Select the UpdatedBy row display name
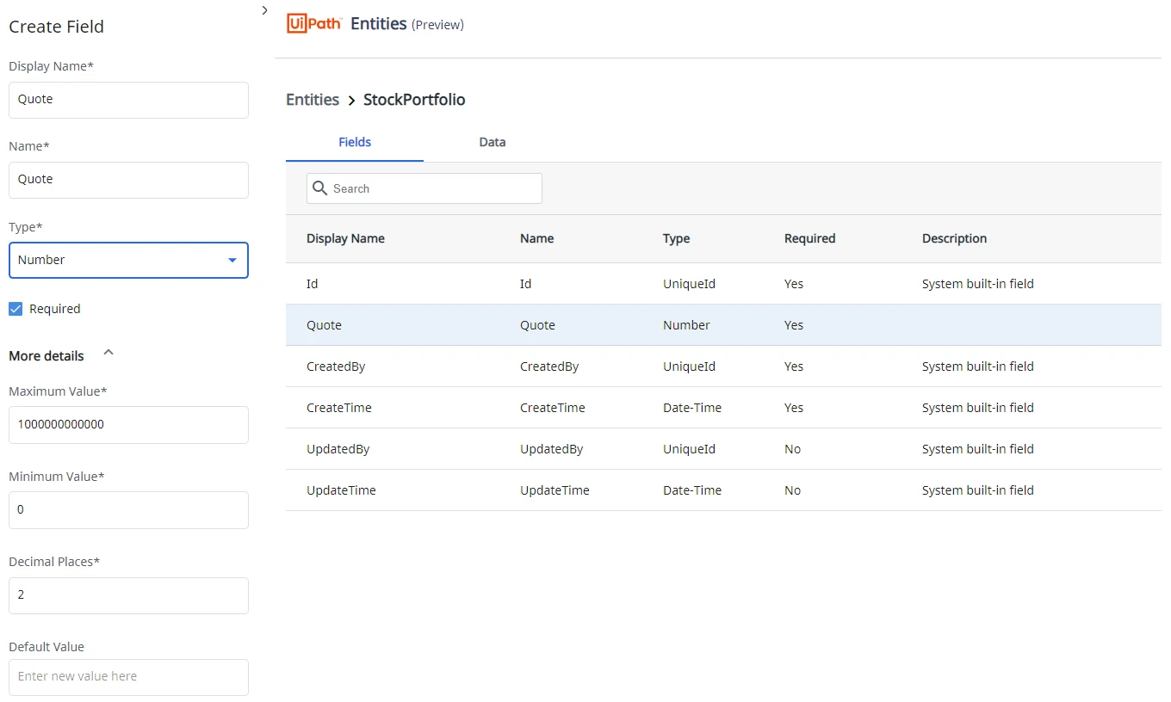The image size is (1171, 702). 338,449
